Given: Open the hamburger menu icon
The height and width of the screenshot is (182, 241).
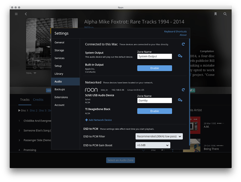Looking at the screenshot, I should click(16, 14).
